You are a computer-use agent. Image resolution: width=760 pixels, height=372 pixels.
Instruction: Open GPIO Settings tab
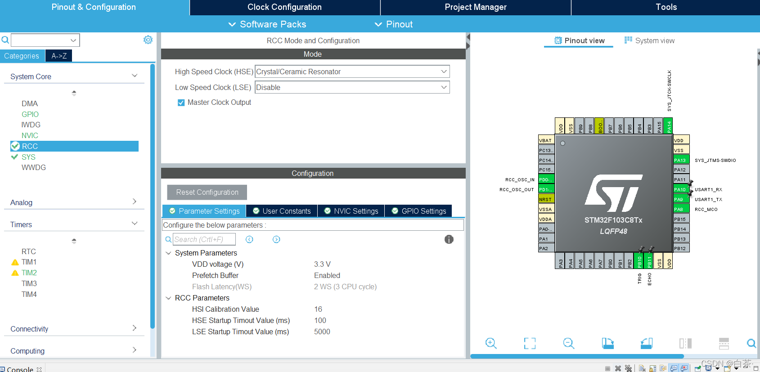(418, 211)
